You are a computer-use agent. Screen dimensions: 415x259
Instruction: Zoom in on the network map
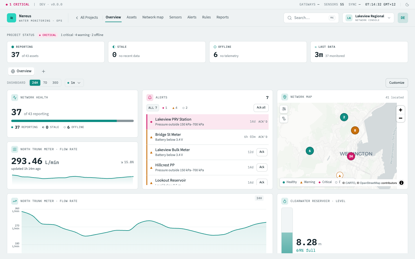click(x=401, y=110)
